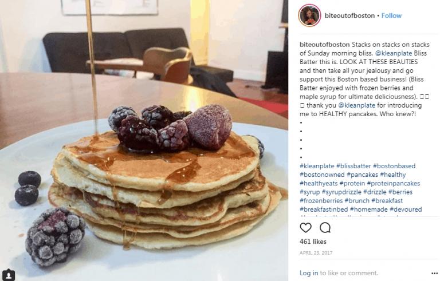Click the #devoured hashtag
This screenshot has width=440, height=281.
tap(406, 209)
